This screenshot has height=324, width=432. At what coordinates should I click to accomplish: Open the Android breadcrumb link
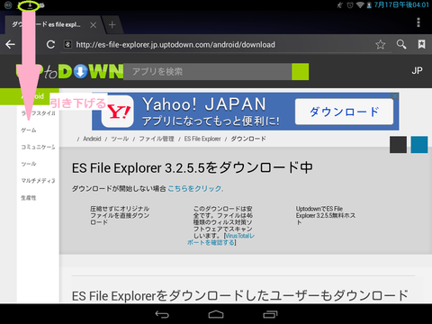[92, 139]
